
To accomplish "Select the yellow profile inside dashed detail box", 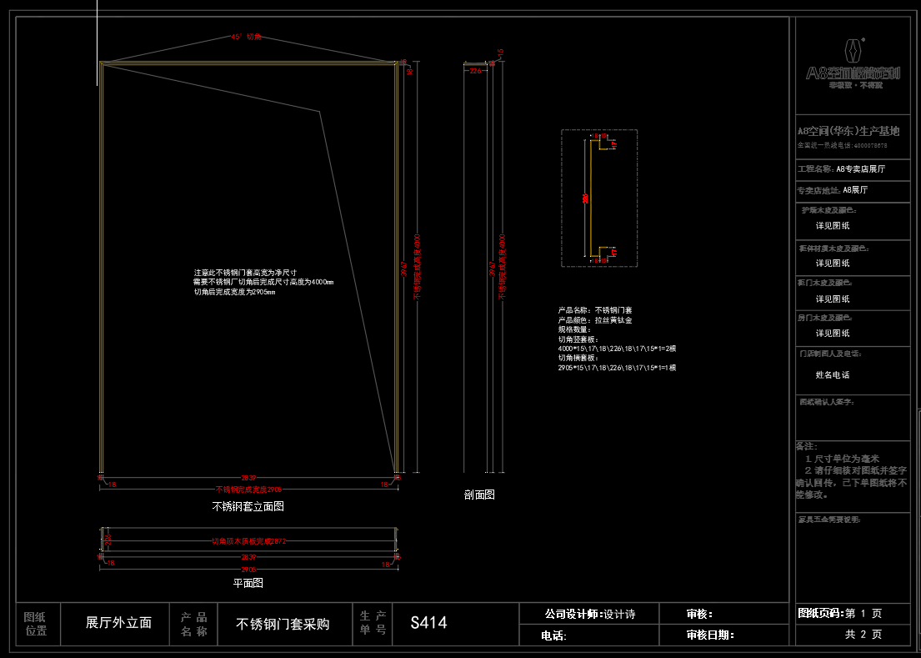I will coord(590,198).
